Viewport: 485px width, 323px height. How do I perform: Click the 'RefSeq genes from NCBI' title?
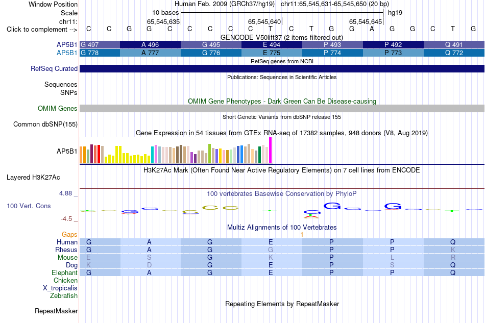(282, 61)
